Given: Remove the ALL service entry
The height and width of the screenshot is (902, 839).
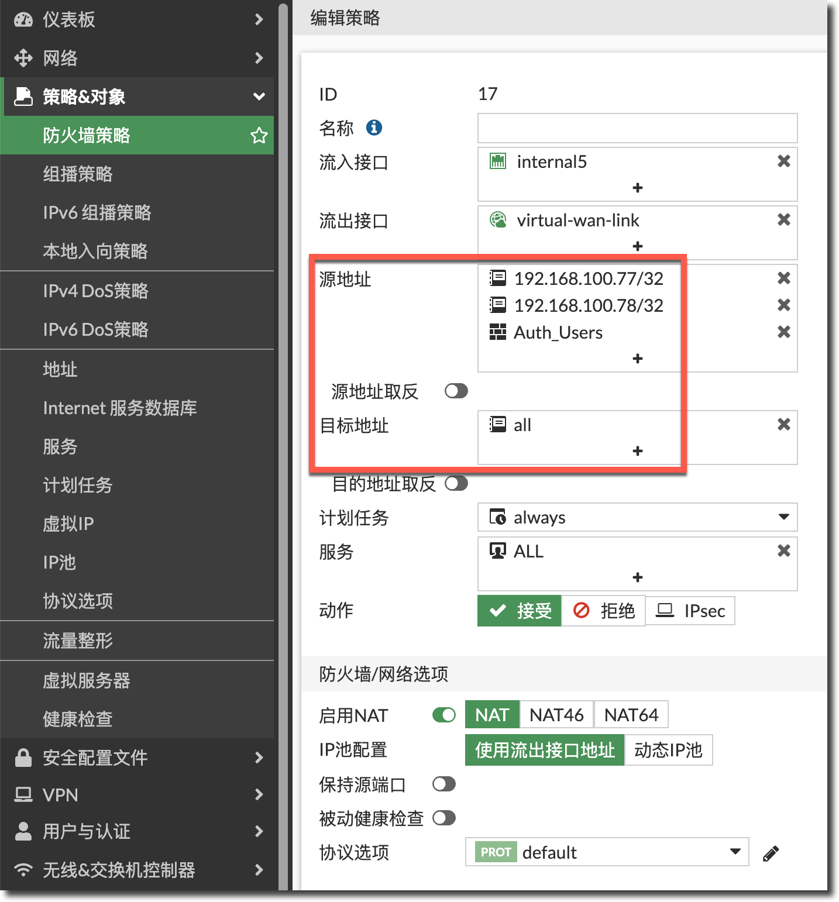Looking at the screenshot, I should pyautogui.click(x=783, y=550).
